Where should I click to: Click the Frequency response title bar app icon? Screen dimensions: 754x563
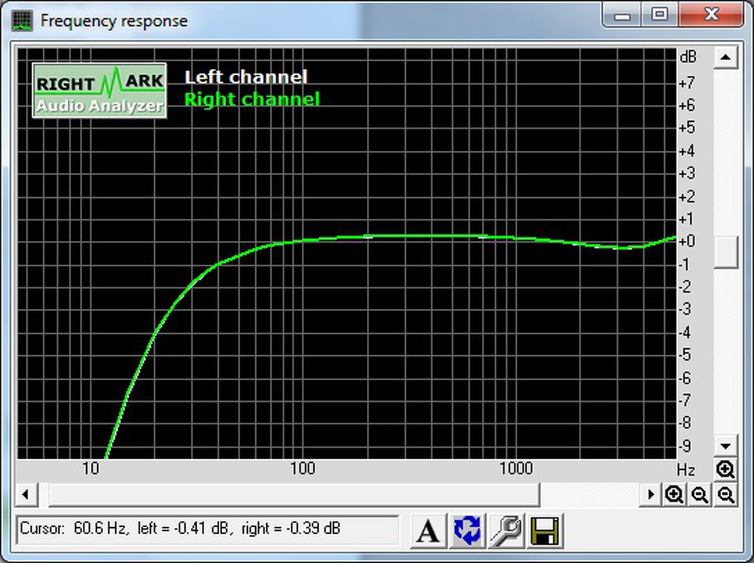coord(22,21)
